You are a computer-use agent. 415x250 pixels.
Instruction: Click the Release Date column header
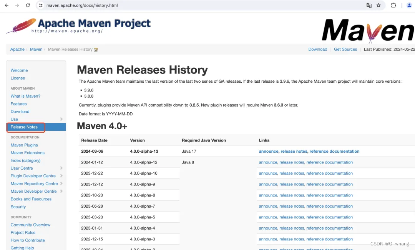click(94, 140)
